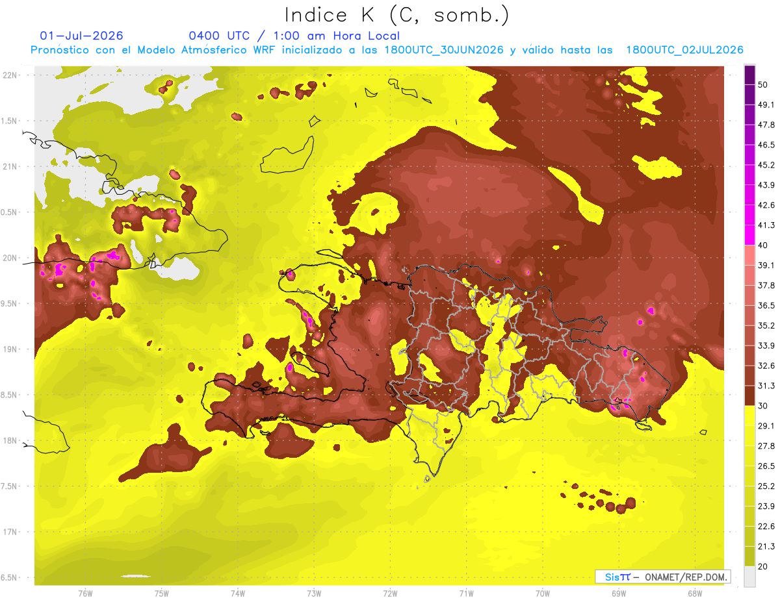Click the "22N" latitude axis label
This screenshot has width=780, height=602.
tap(11, 75)
